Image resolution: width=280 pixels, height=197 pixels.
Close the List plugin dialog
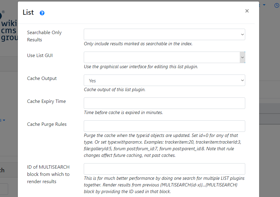coord(247,11)
